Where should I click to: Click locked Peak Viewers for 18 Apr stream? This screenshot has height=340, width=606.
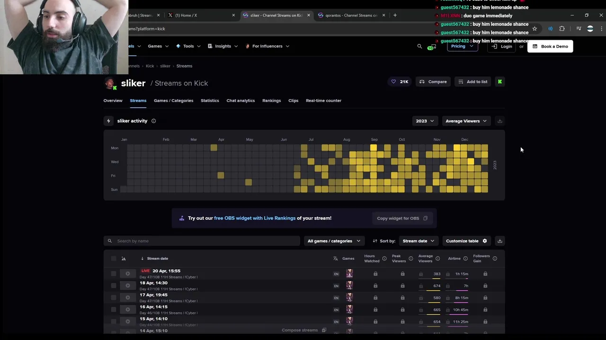(402, 286)
